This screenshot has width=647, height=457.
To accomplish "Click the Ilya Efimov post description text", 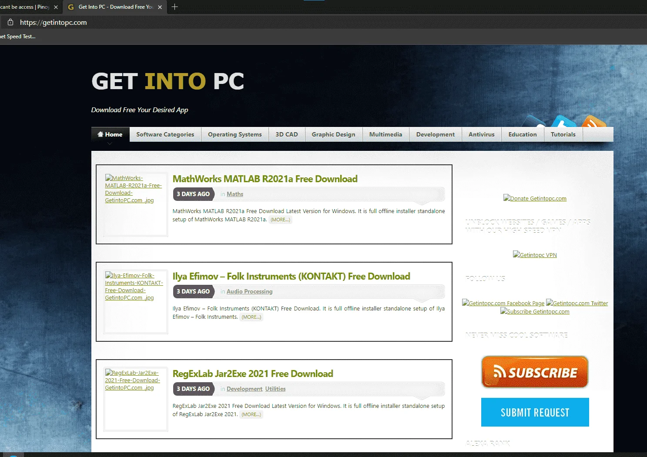I will click(x=308, y=313).
